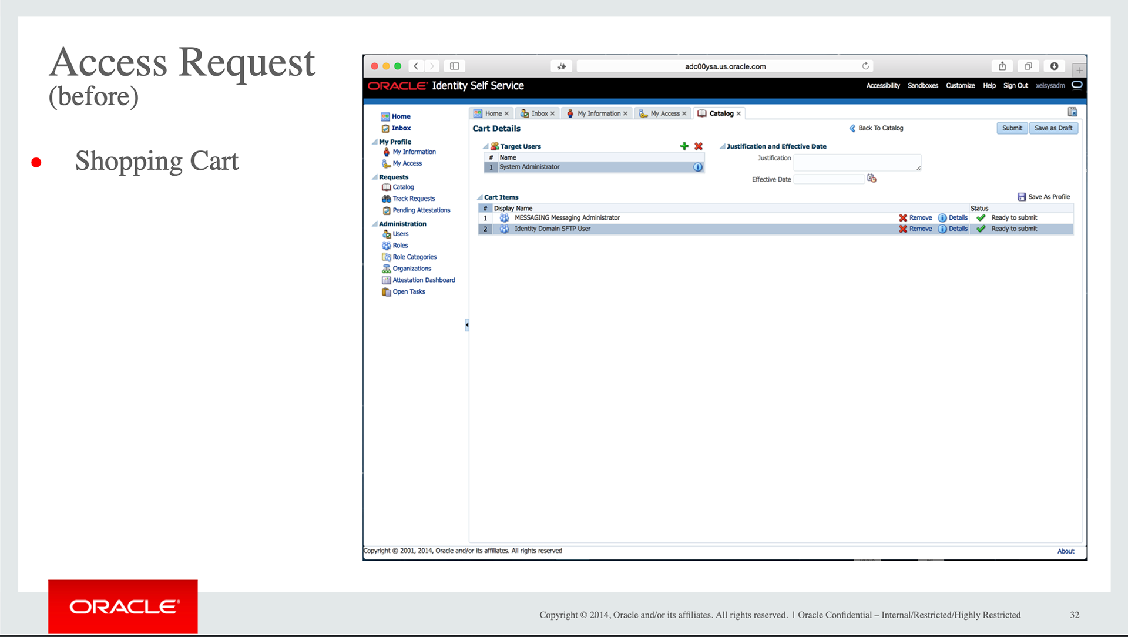Open the browser share icon
Viewport: 1128px width, 637px height.
click(x=1002, y=66)
